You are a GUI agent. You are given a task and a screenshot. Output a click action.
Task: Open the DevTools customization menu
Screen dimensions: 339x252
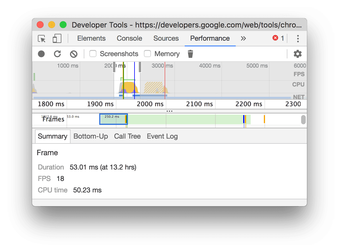point(298,38)
